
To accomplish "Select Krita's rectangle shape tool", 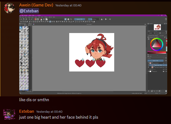I will coord(34,22).
